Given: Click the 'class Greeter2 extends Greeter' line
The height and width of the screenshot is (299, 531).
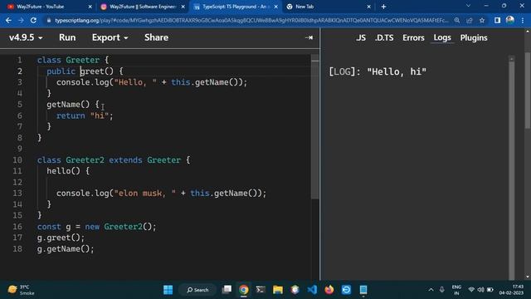Looking at the screenshot, I should click(114, 159).
